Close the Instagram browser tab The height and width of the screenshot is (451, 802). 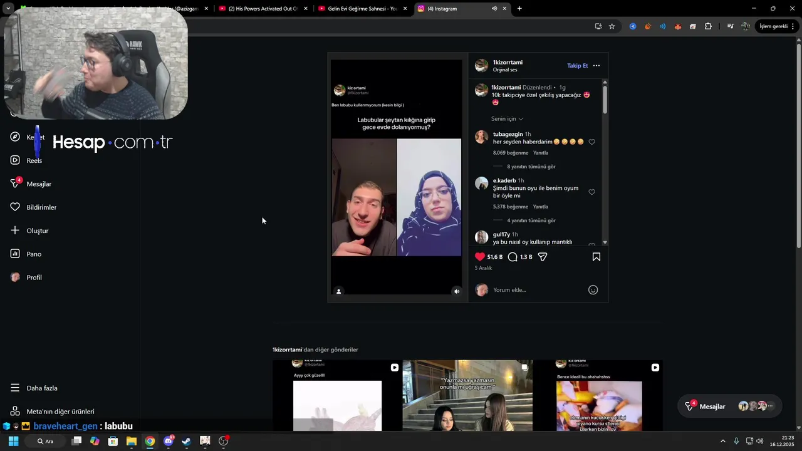504,9
